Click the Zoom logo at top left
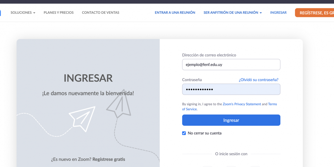 0,13
